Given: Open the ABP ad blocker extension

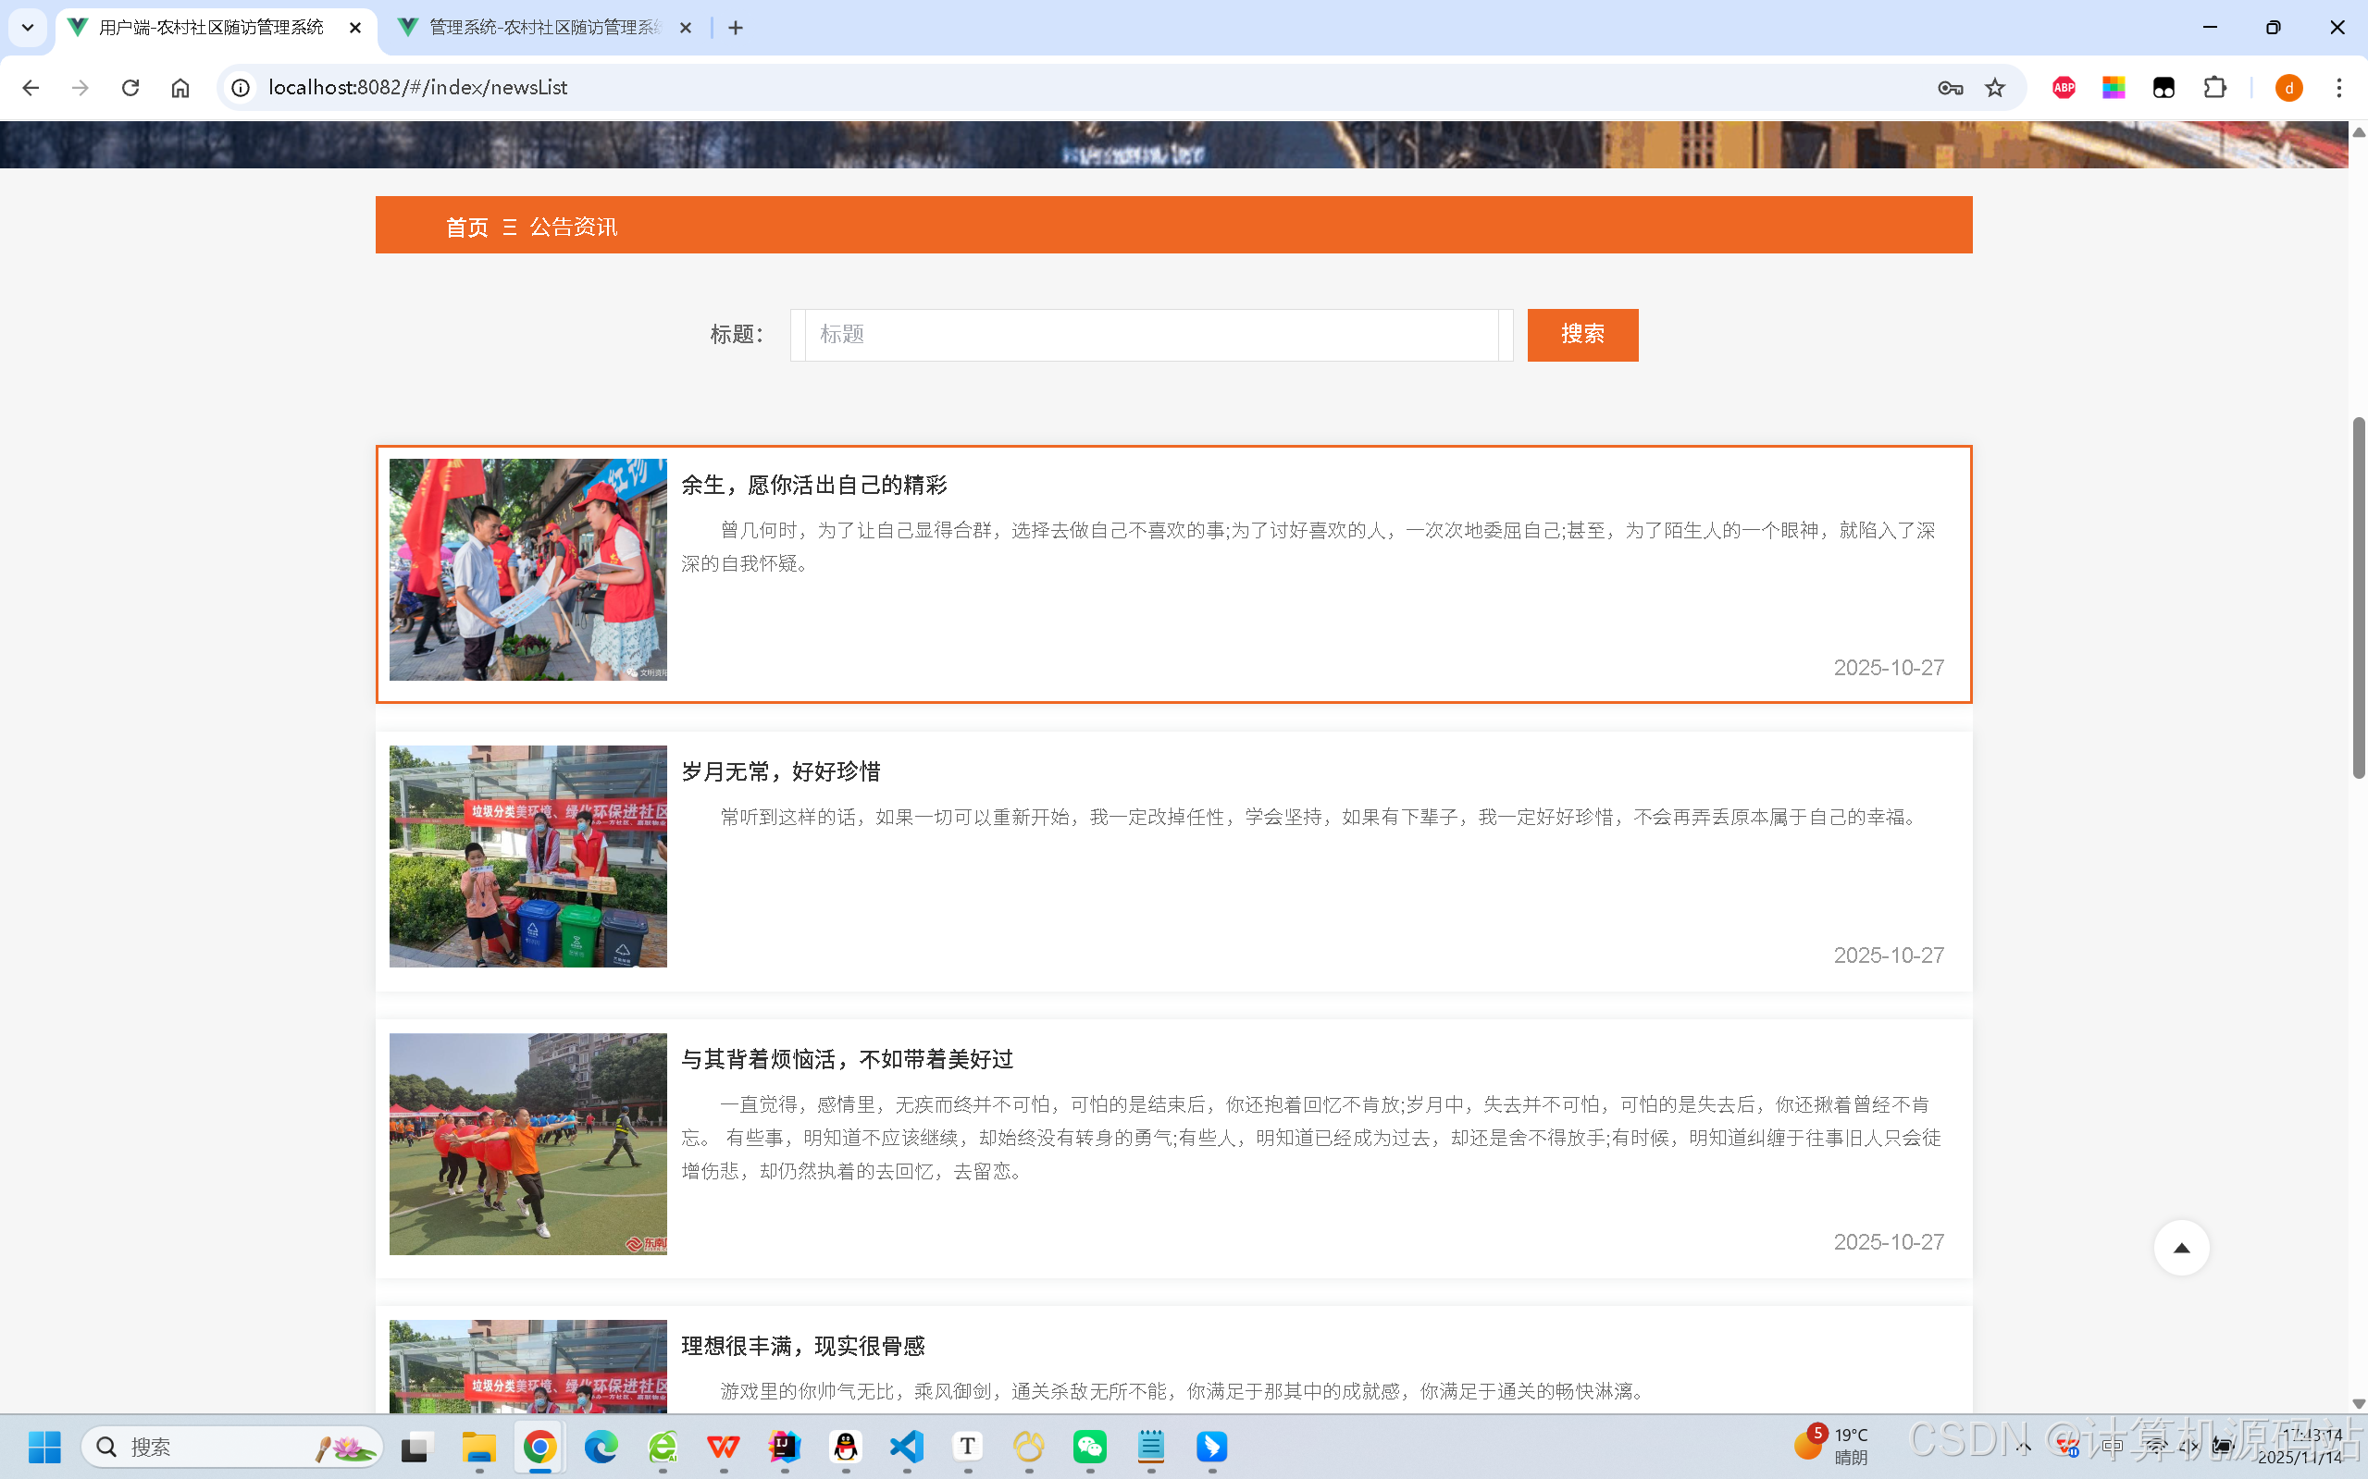Looking at the screenshot, I should coord(2064,88).
